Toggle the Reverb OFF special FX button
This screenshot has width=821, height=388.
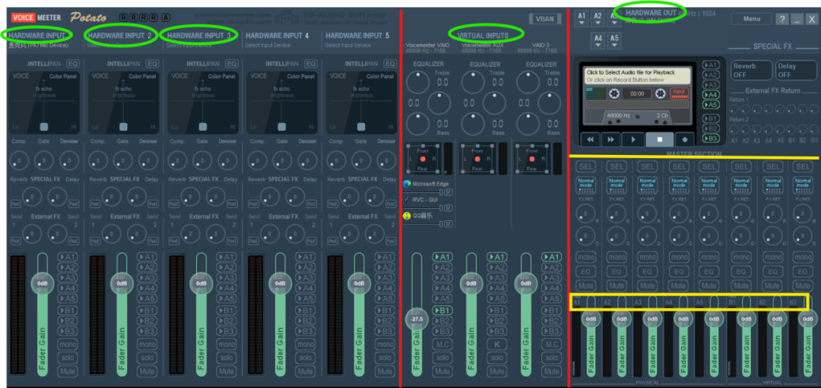pos(750,71)
